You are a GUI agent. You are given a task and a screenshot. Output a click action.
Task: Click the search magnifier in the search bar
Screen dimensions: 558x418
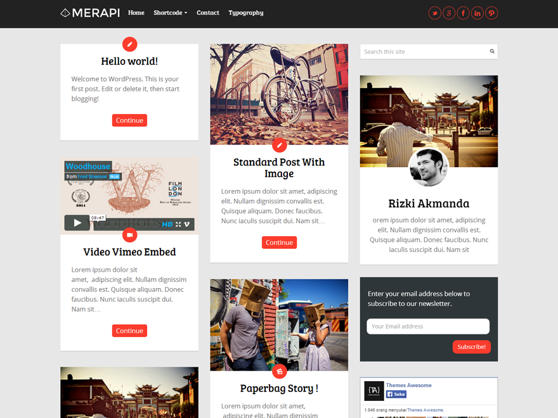click(492, 51)
